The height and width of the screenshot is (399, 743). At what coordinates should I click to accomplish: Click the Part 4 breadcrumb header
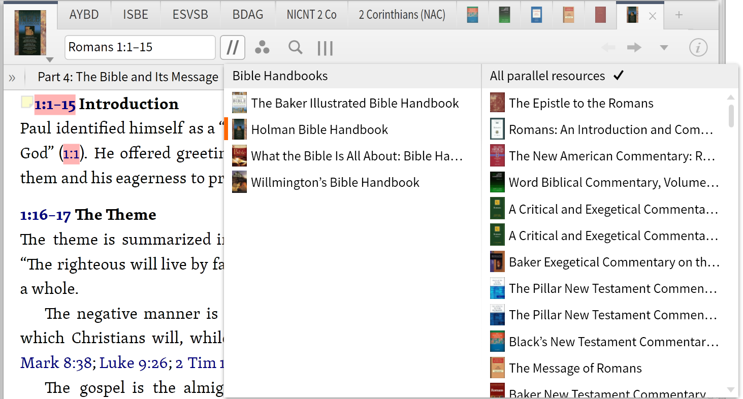[128, 77]
